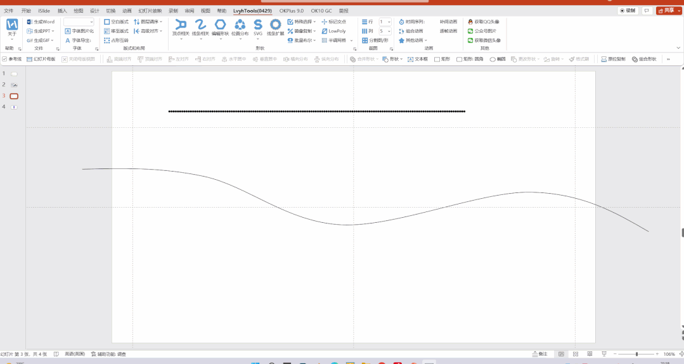Open the comments pane icon

(x=647, y=11)
